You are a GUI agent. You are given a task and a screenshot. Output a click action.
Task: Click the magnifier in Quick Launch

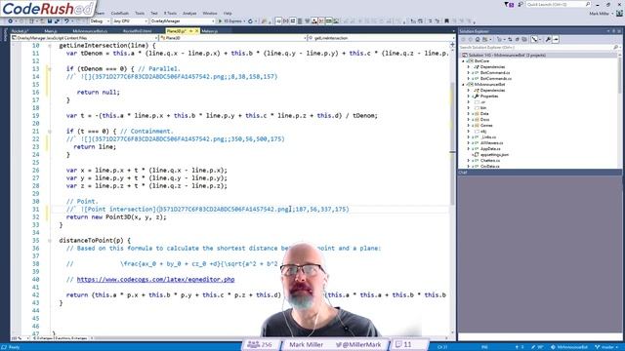588,4
